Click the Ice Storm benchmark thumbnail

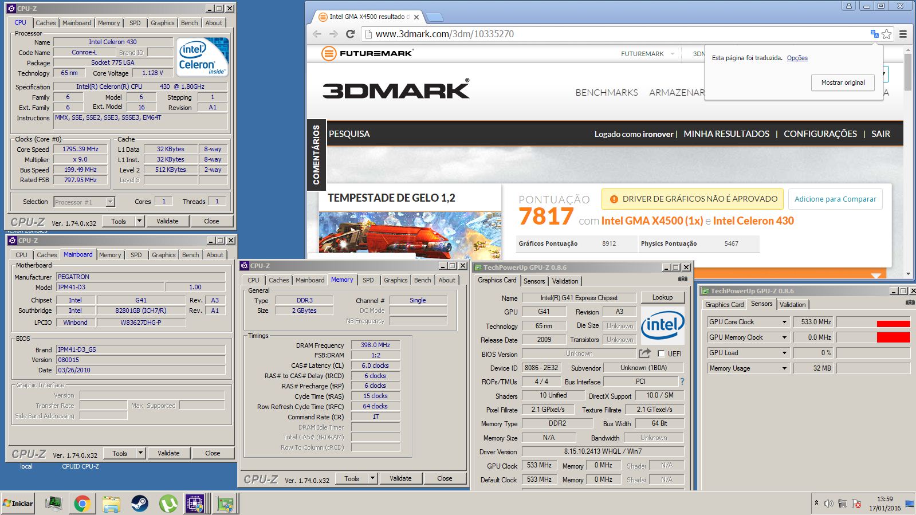410,235
